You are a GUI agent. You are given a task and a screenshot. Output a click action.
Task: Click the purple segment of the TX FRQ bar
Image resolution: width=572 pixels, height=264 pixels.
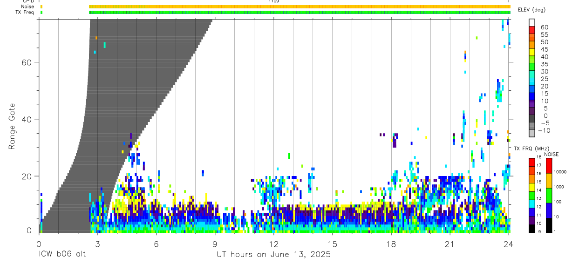click(x=531, y=220)
